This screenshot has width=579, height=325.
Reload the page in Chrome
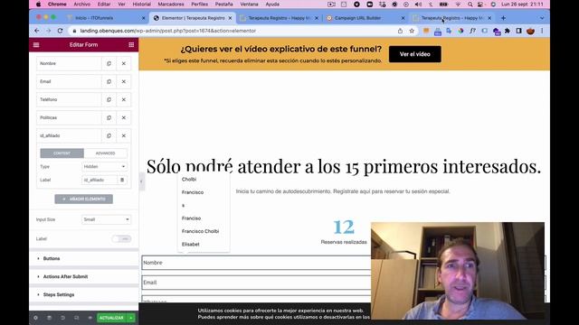pyautogui.click(x=61, y=31)
